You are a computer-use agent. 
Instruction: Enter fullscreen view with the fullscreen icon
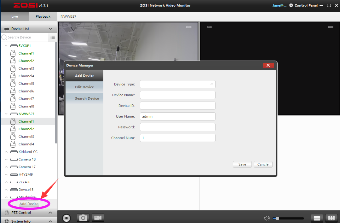331,218
